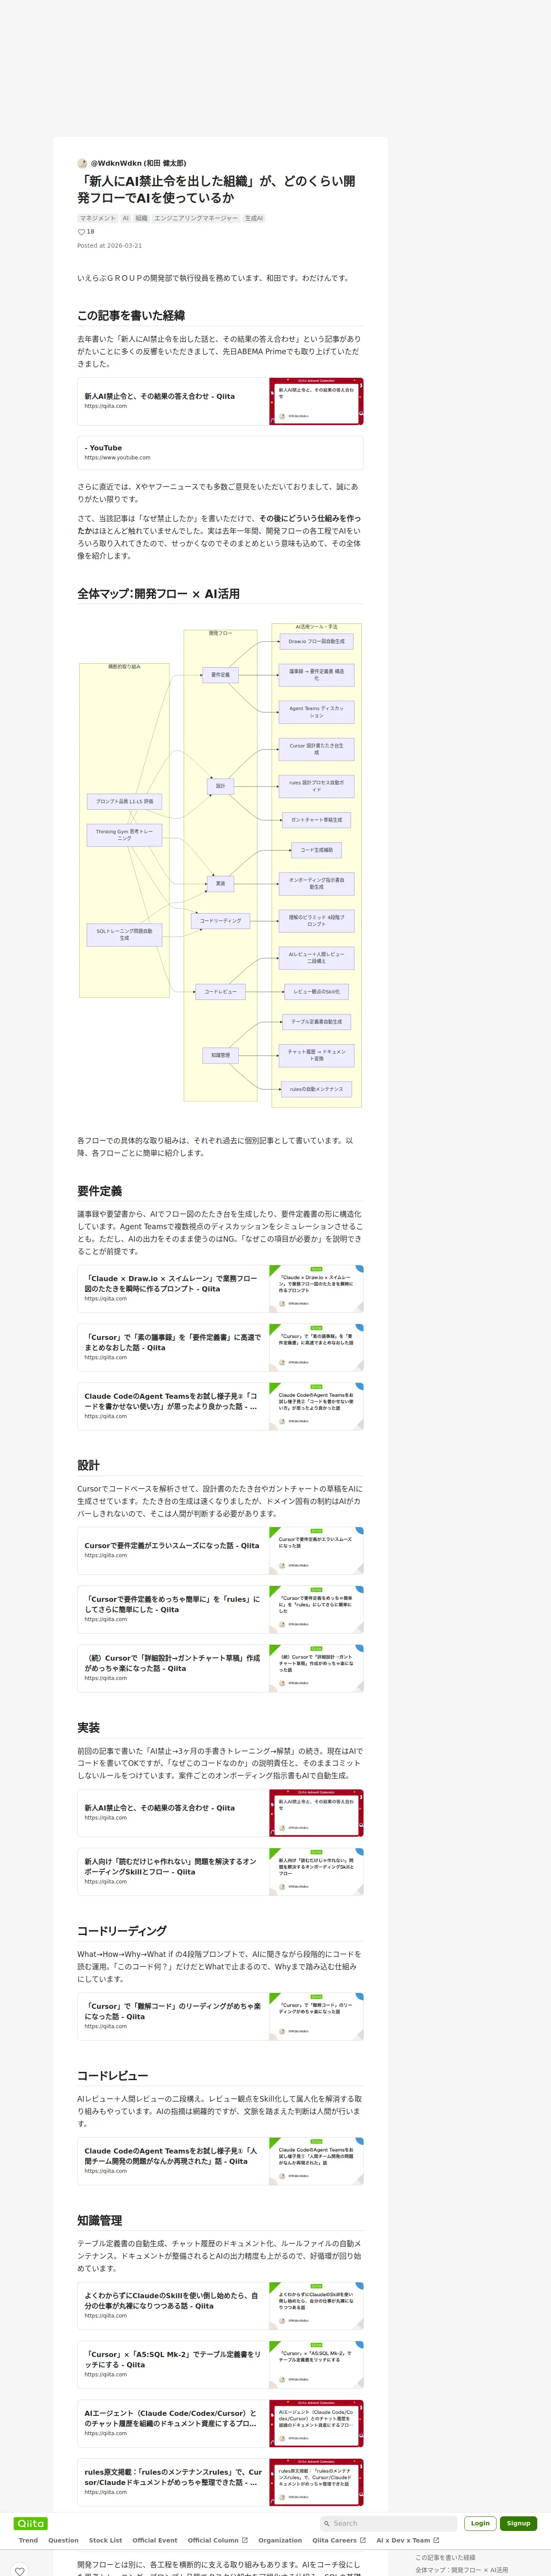Viewport: 551px width, 2576px height.
Task: Open Cursorで要件定義がエラいスムーズ article card
Action: pos(220,1551)
